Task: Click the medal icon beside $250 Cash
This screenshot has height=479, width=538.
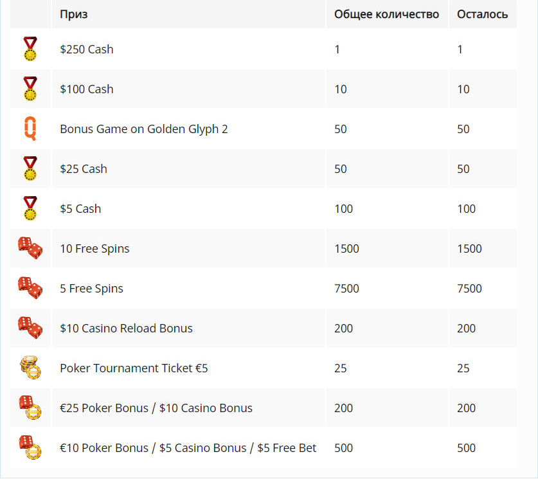Action: [30, 49]
